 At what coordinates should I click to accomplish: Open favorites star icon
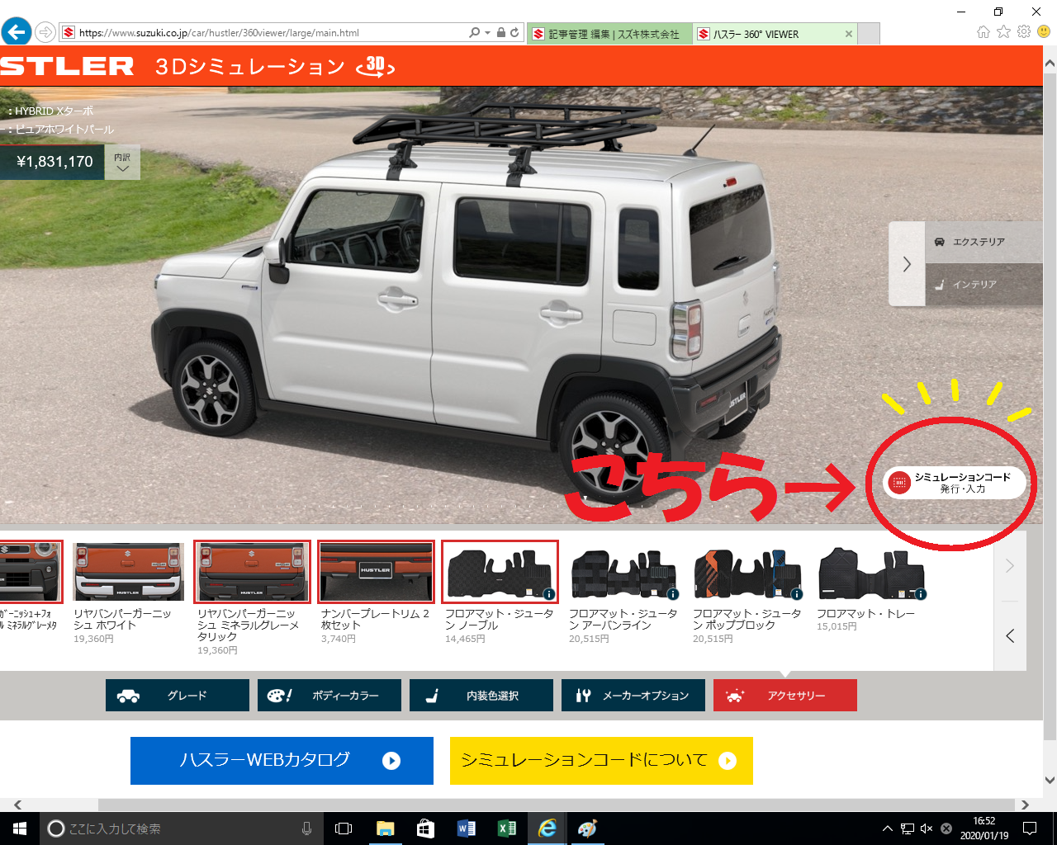click(x=1003, y=31)
